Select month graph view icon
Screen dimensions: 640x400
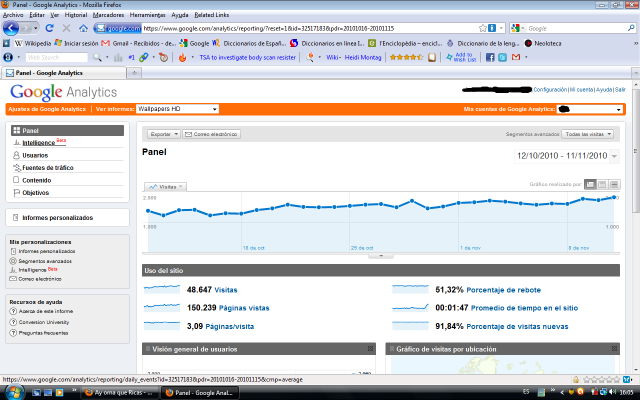tap(614, 184)
